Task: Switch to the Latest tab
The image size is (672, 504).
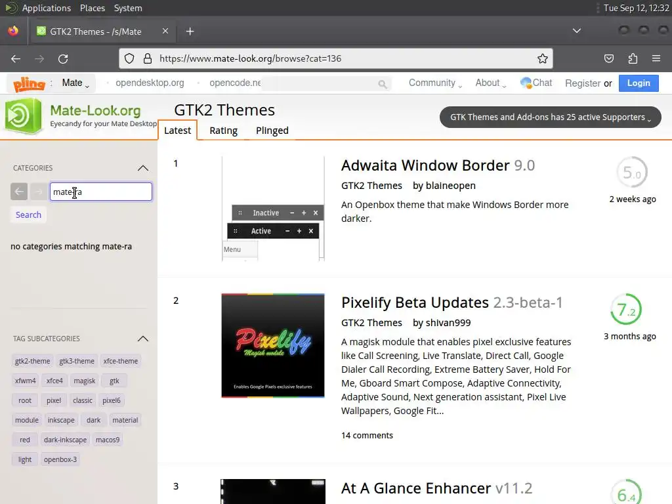Action: [x=177, y=131]
